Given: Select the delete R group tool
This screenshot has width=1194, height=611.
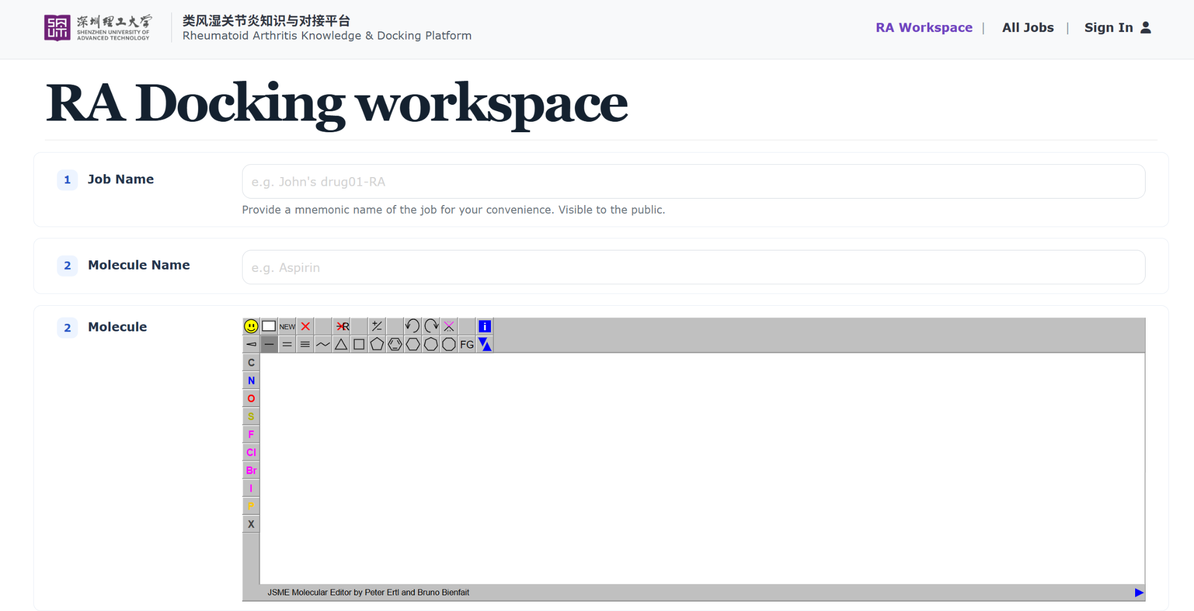Looking at the screenshot, I should pyautogui.click(x=342, y=326).
